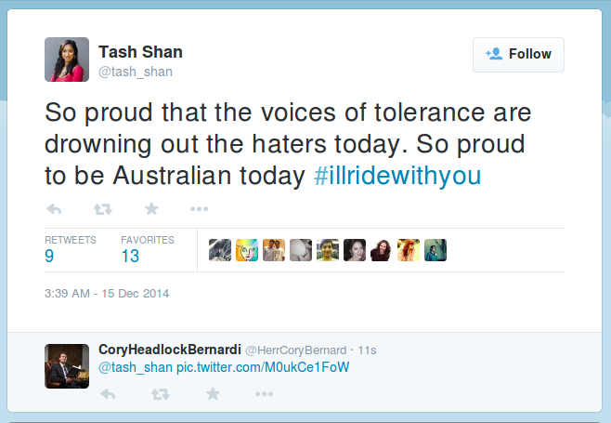The width and height of the screenshot is (611, 423).
Task: Open more options on CoryHeadlockBernardi's reply
Action: click(265, 394)
